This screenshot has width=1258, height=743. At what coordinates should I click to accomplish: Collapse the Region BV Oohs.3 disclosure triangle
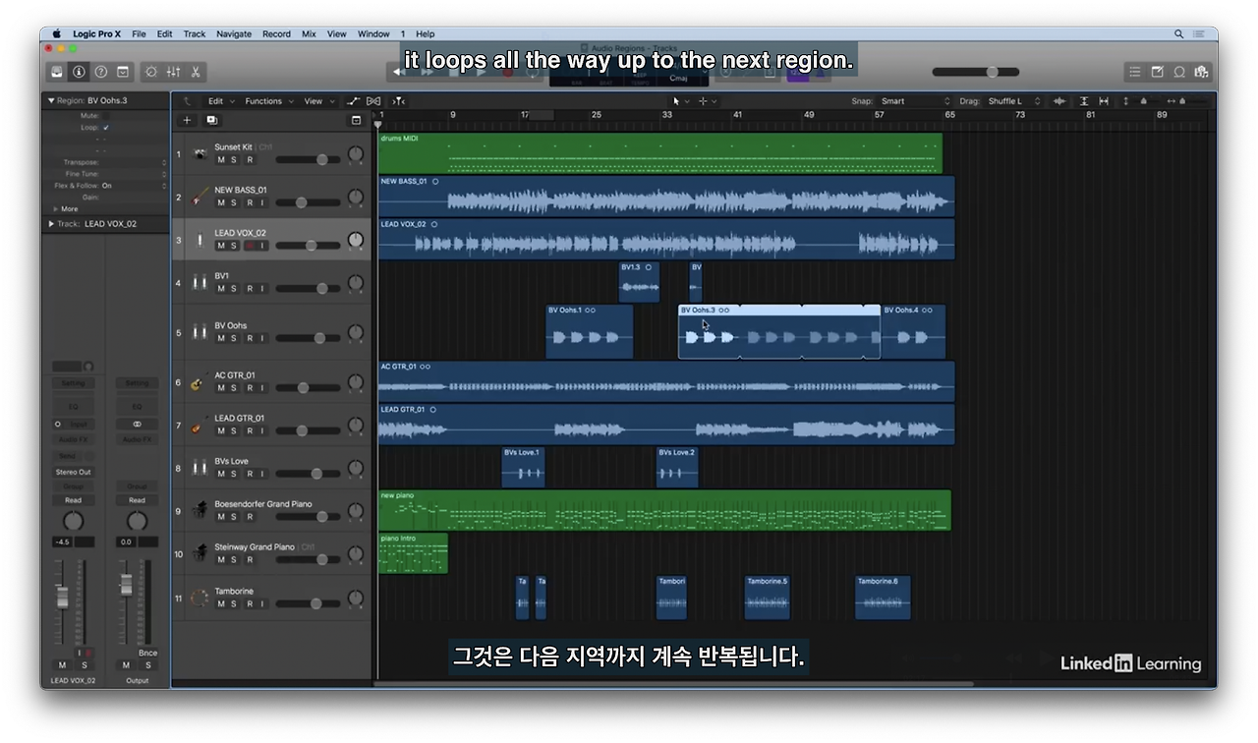(51, 100)
